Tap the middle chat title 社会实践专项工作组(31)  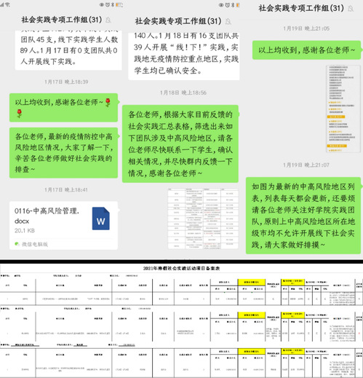[x=178, y=21]
